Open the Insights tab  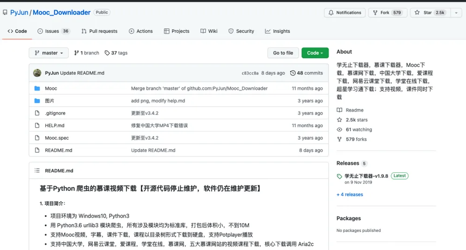278,31
